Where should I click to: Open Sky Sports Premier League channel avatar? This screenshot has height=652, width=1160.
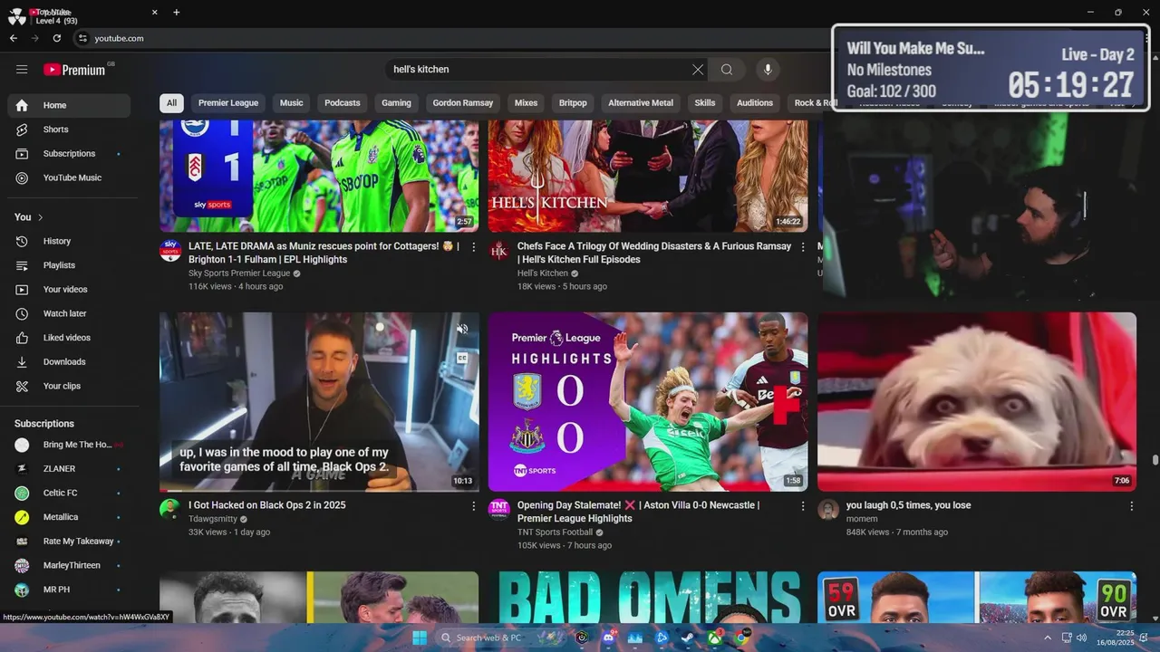tap(170, 251)
